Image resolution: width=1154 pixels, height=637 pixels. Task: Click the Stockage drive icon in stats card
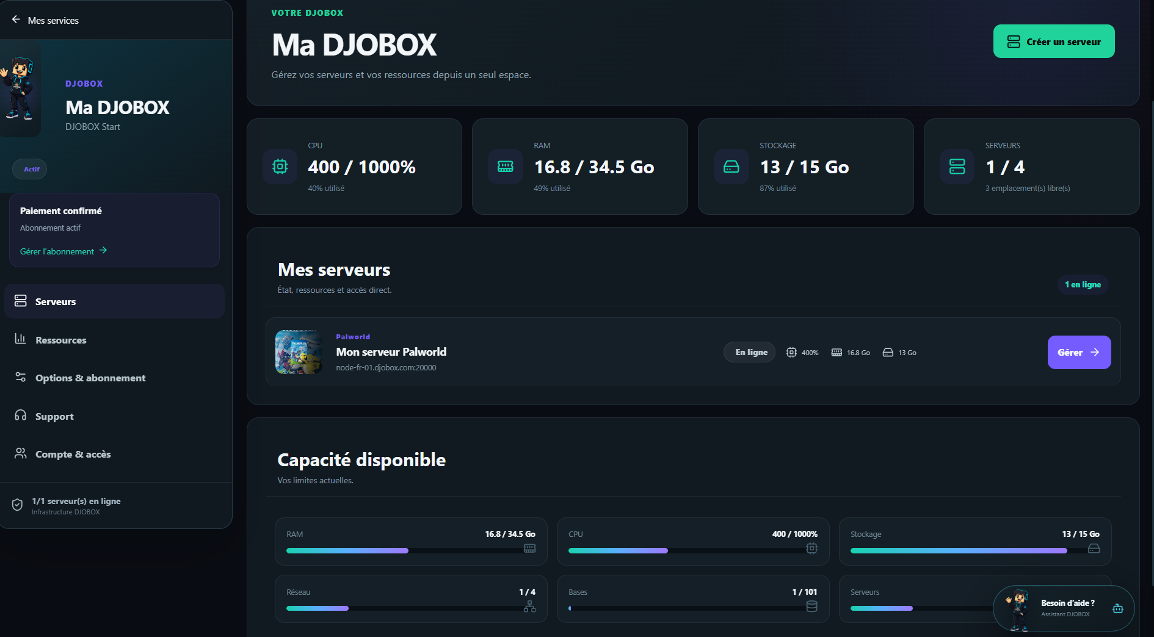[731, 166]
